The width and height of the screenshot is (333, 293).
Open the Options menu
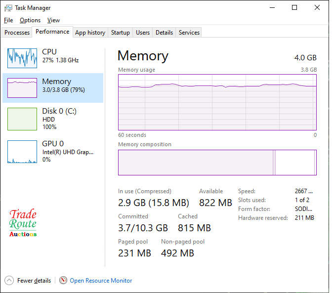30,20
